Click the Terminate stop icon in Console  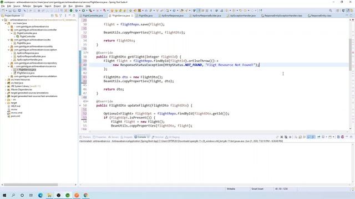click(x=290, y=137)
